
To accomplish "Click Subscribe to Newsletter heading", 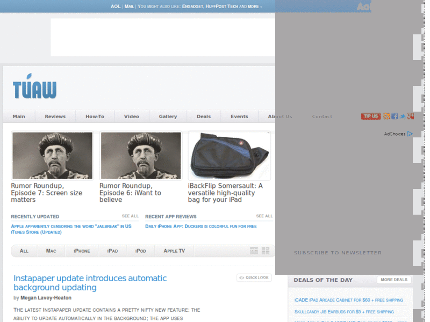I will 338,253.
